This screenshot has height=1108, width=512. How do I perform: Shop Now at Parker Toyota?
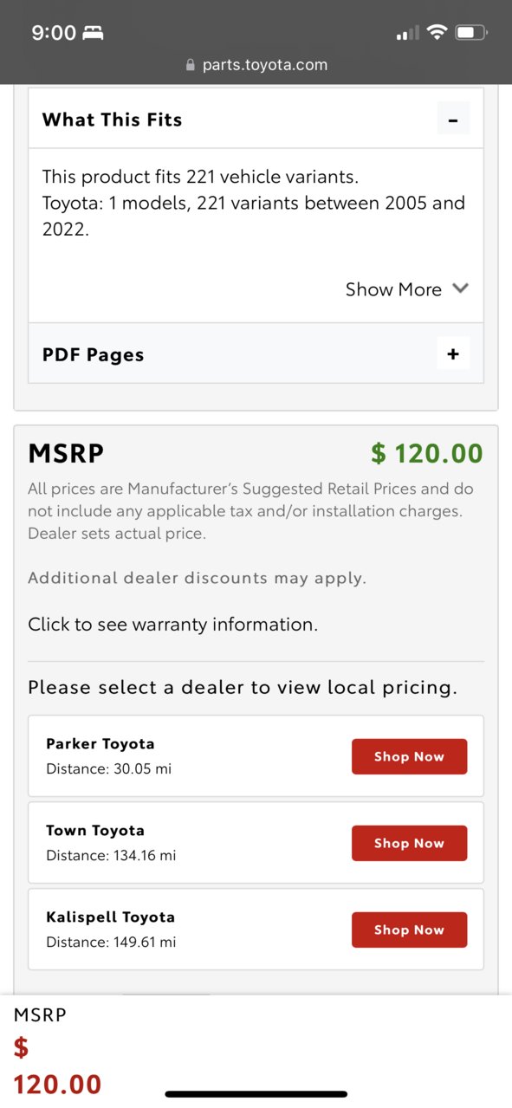(409, 756)
